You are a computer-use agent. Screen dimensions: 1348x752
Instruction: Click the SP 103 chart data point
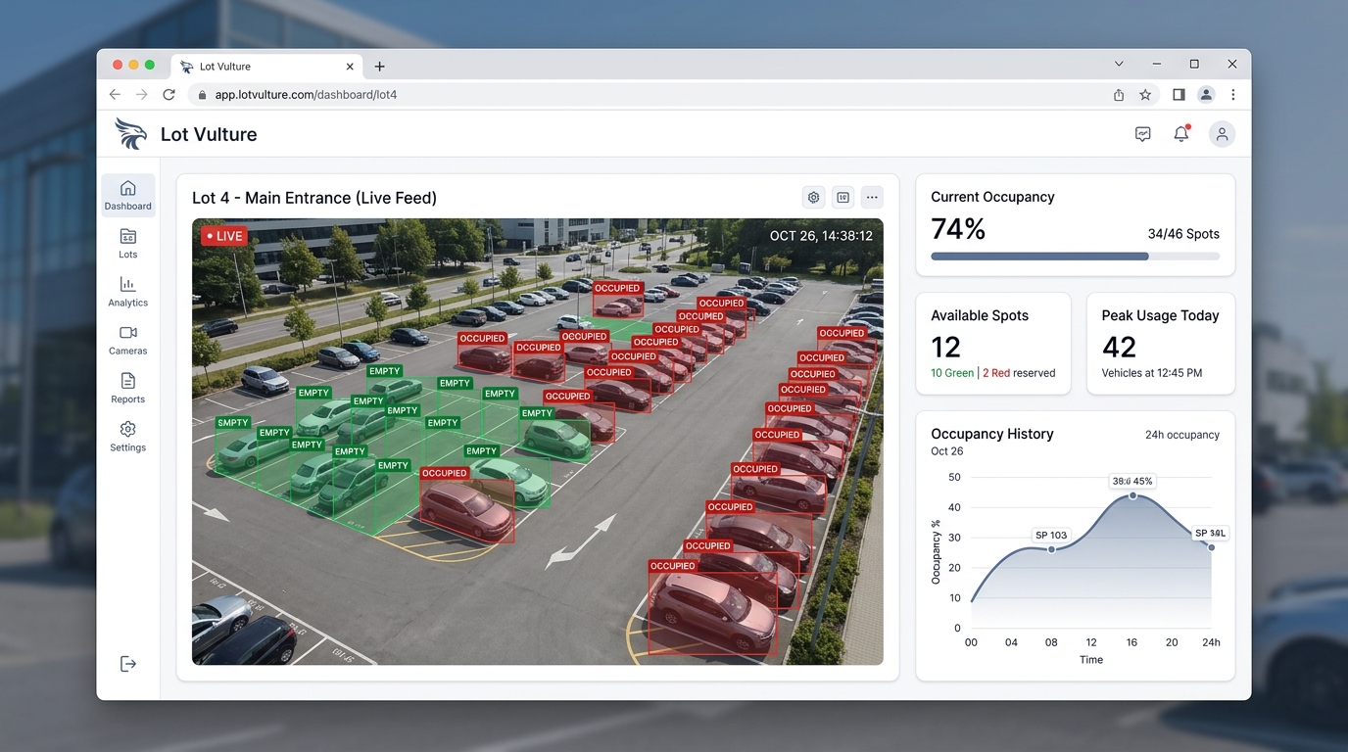1051,549
